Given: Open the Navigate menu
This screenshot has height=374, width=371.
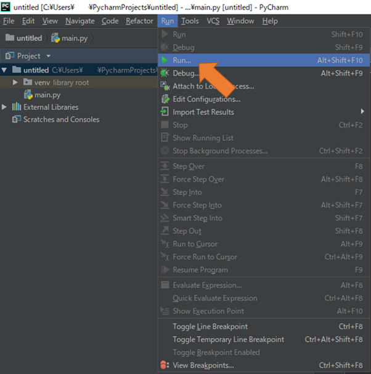Looking at the screenshot, I should click(79, 21).
